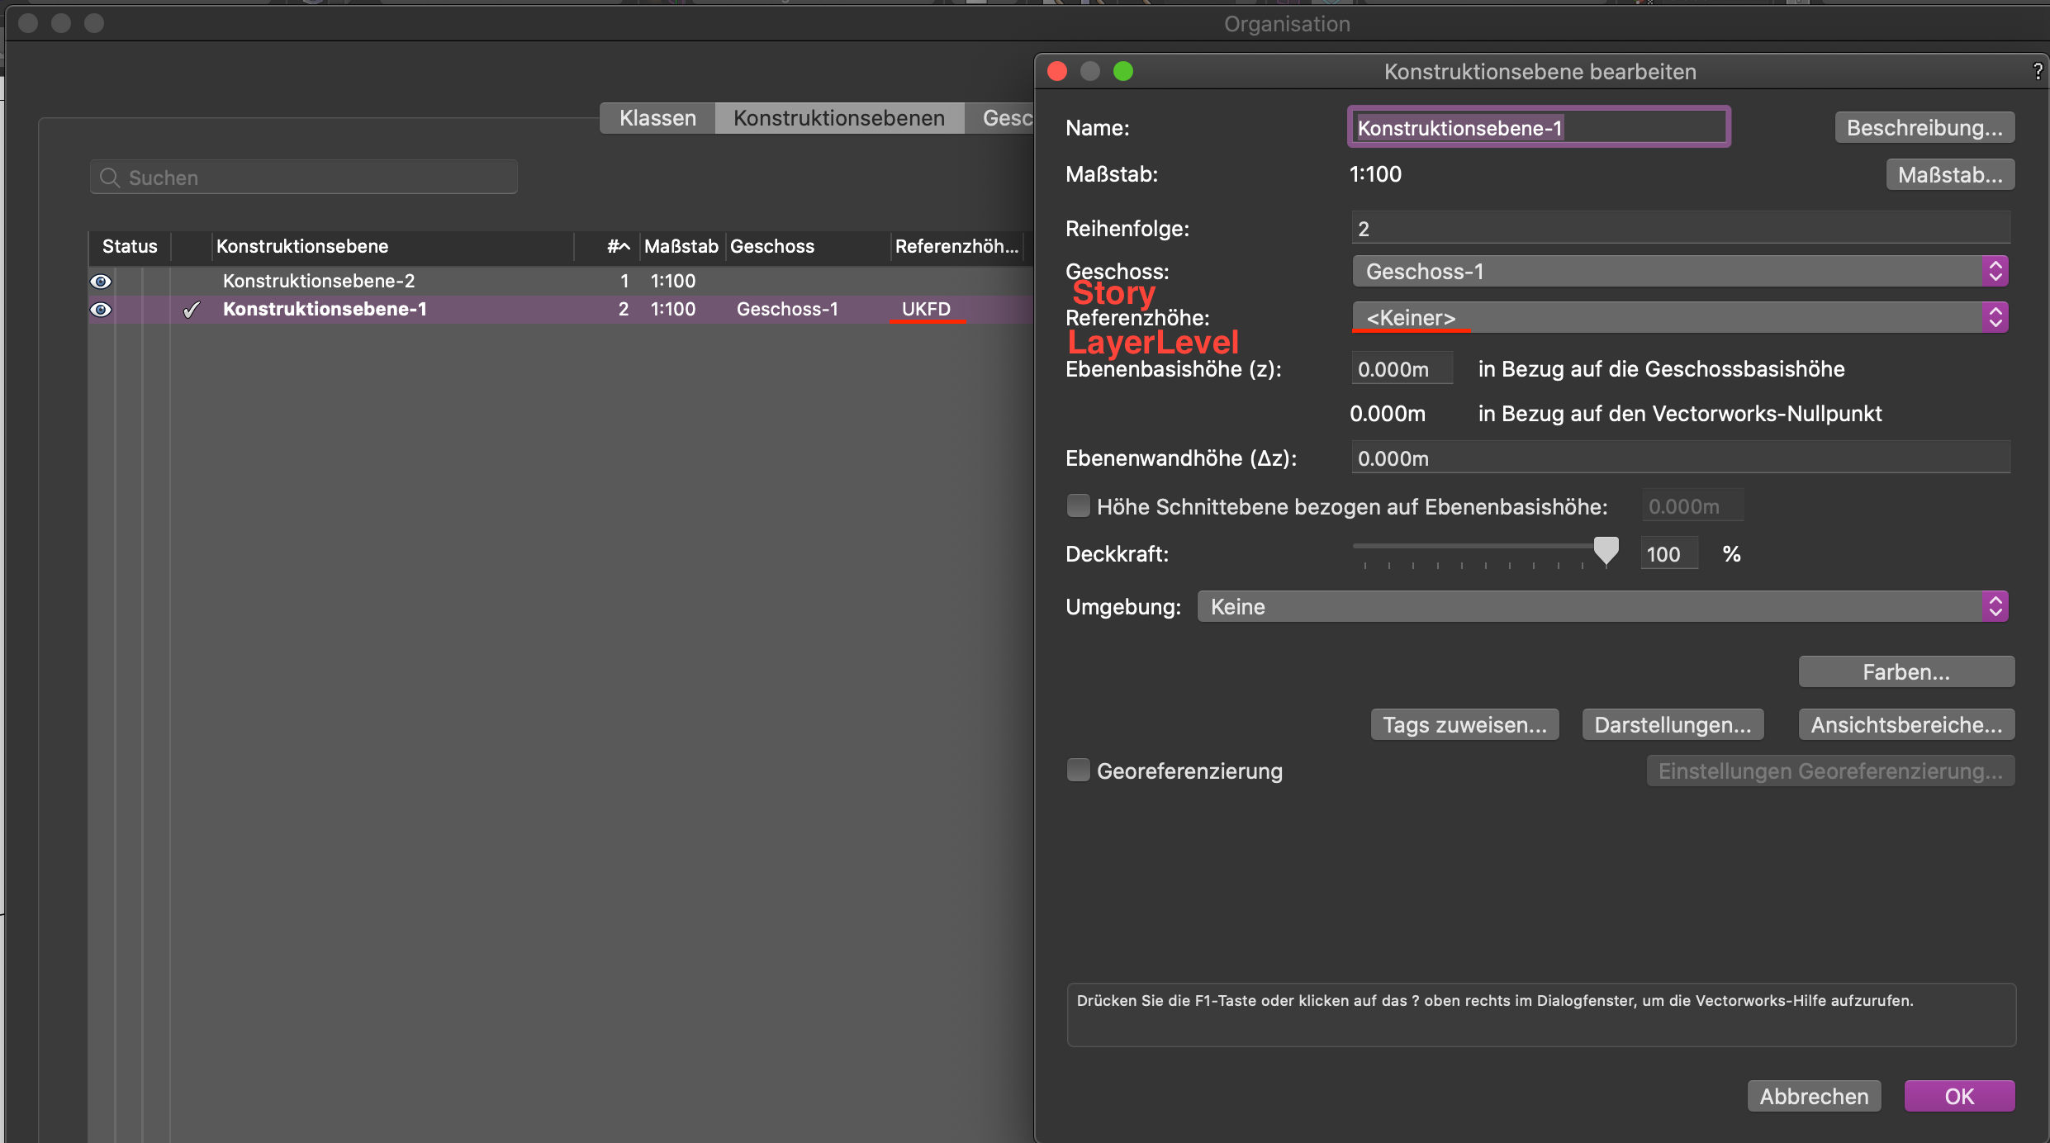
Task: Toggle visibility eye of Konstruktionsebene-2
Action: click(101, 282)
